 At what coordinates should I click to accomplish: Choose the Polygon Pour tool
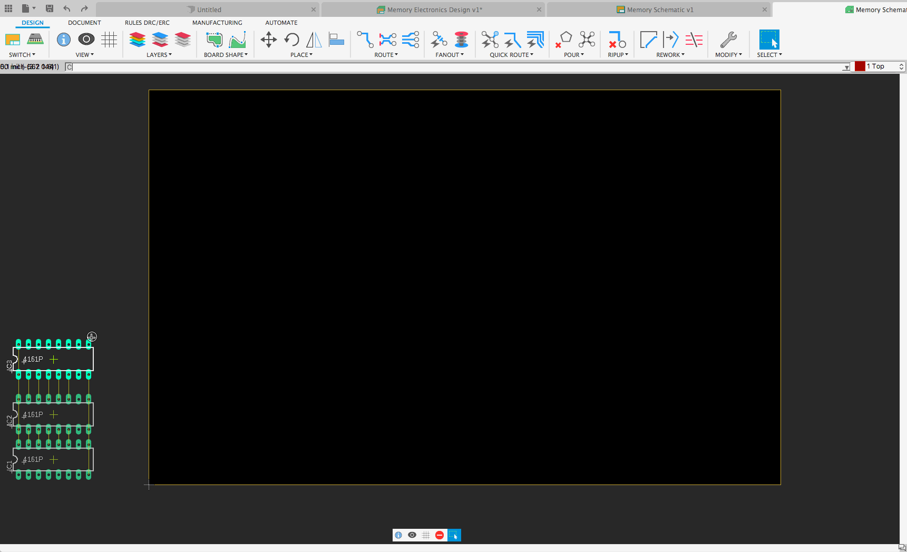click(x=563, y=40)
